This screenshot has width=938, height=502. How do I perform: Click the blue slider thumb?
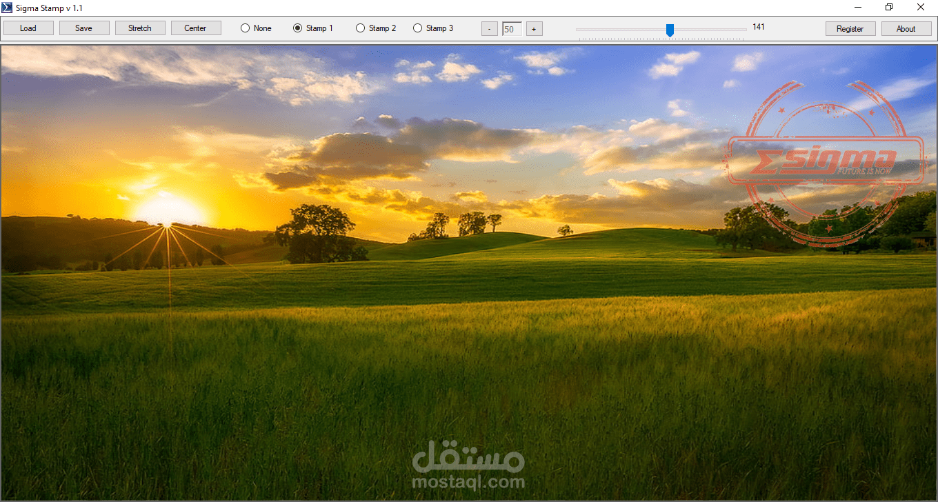tap(670, 30)
